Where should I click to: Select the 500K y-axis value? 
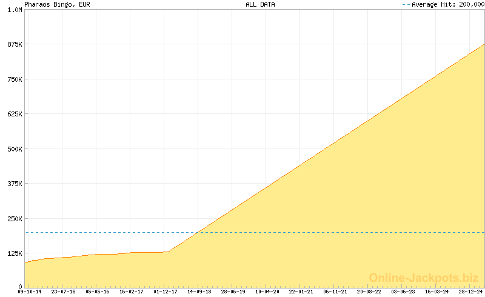coord(13,149)
